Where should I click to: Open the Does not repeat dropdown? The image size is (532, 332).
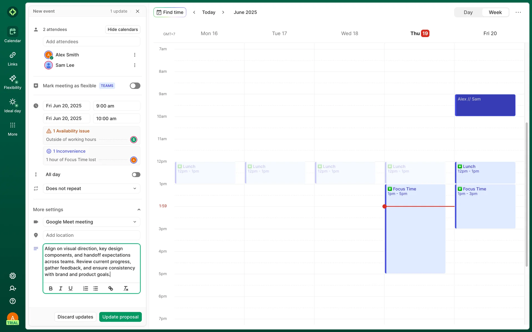[x=91, y=188]
